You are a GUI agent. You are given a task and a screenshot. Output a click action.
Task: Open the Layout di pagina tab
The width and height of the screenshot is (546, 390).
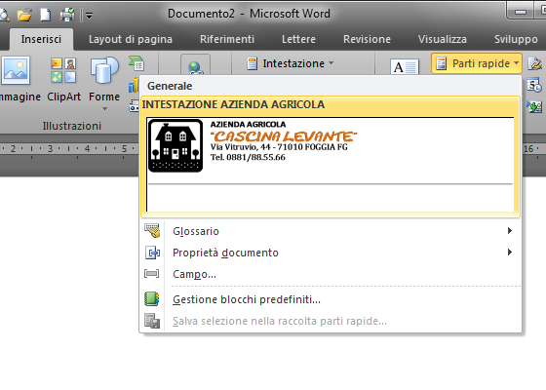[131, 39]
